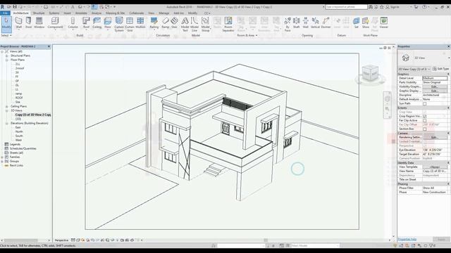Open the work plane Viewer
Image resolution: width=451 pixels, height=253 pixels.
pos(383,22)
